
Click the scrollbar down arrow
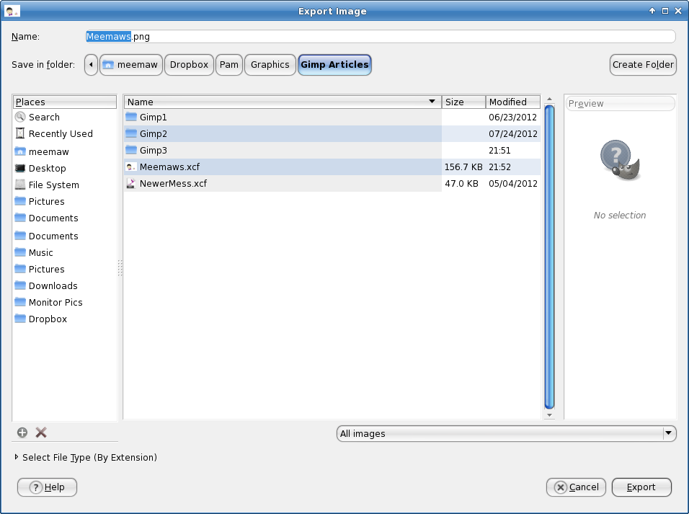click(x=549, y=415)
